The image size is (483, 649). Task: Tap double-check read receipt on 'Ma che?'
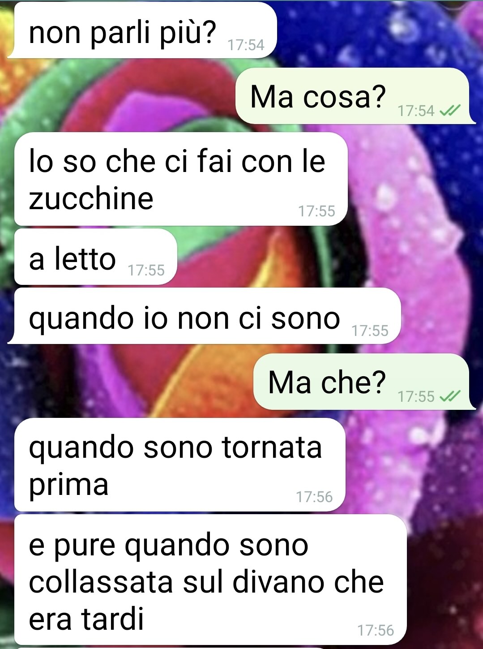[x=450, y=396]
